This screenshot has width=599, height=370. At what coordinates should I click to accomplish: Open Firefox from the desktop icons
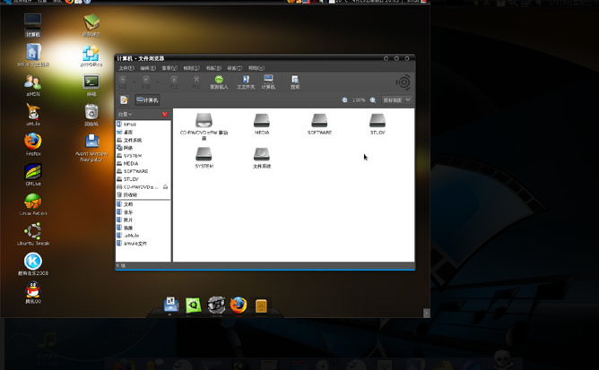tap(33, 142)
